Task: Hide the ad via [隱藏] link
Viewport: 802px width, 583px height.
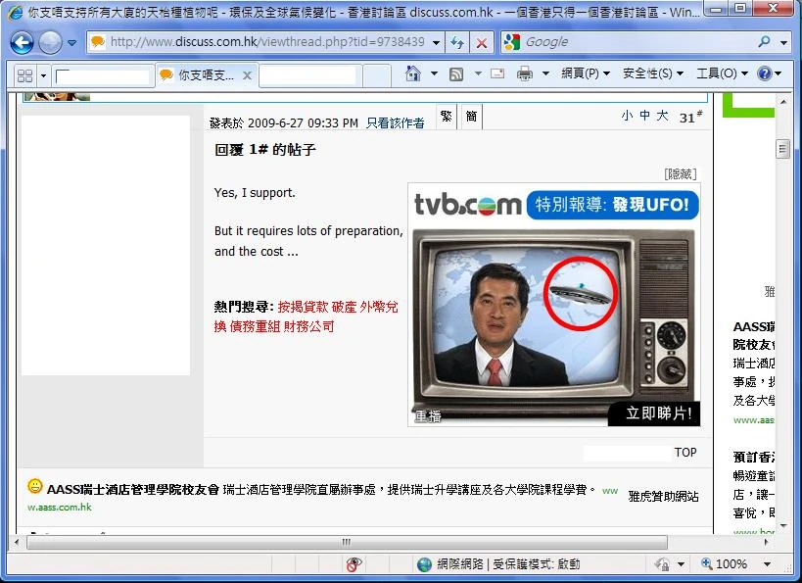Action: pyautogui.click(x=681, y=174)
